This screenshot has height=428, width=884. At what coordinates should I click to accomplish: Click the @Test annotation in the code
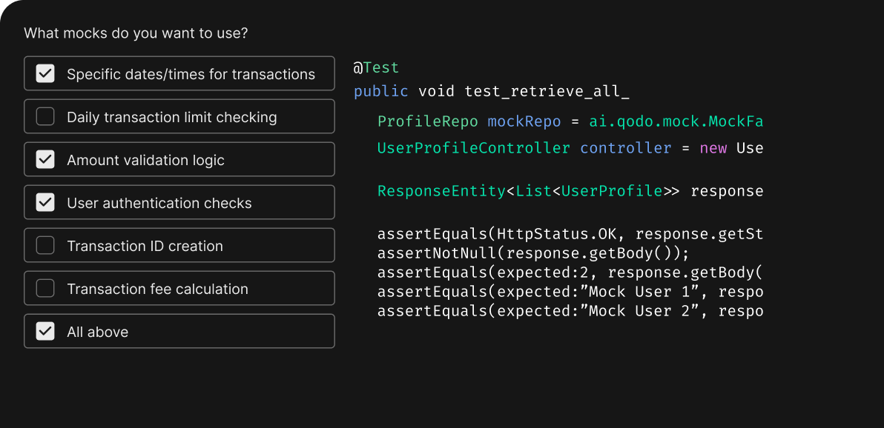click(x=376, y=67)
